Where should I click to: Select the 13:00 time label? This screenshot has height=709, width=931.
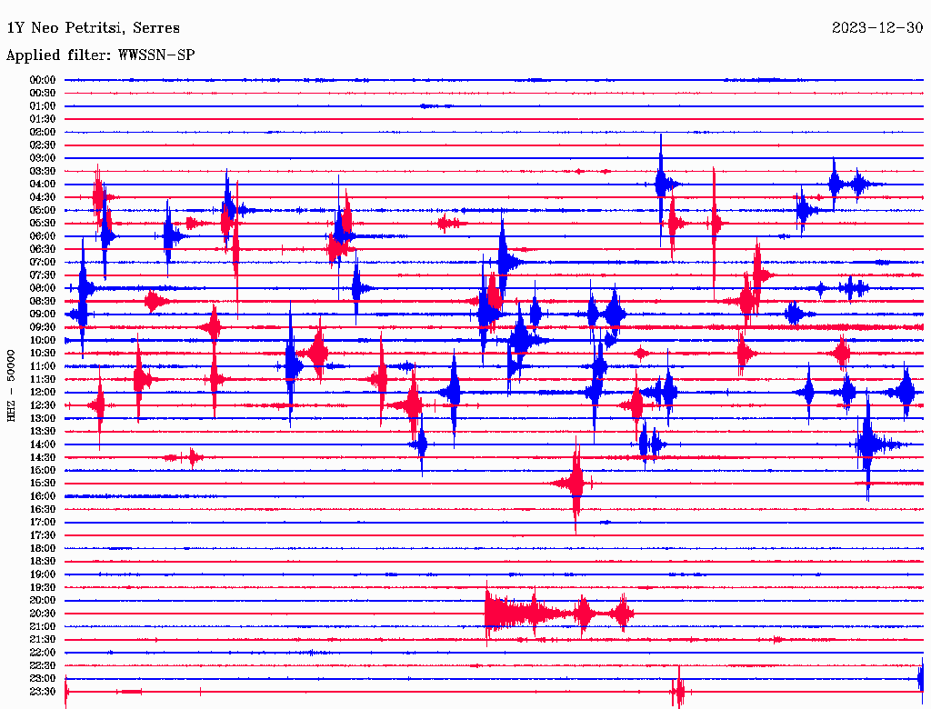pos(43,418)
